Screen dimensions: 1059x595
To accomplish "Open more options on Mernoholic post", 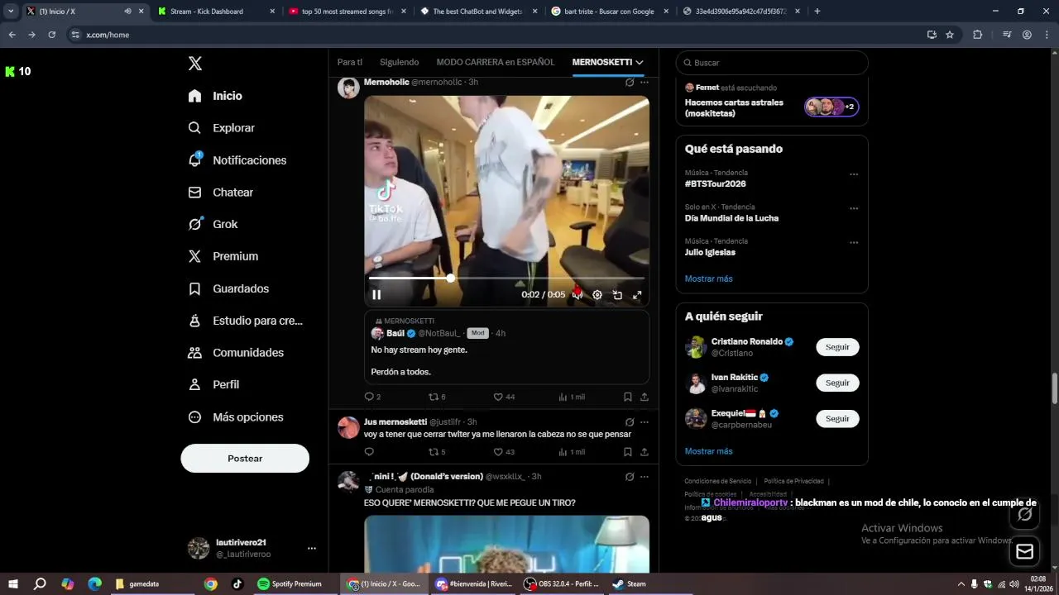I will (x=645, y=83).
